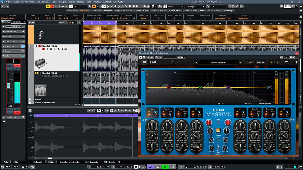Stop playback in transport bar

click(158, 167)
